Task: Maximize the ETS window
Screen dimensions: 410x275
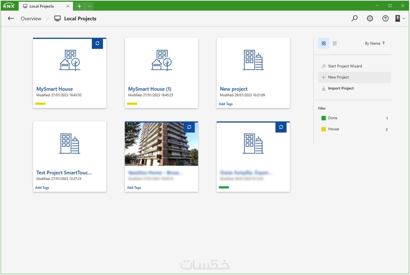Action: point(390,6)
